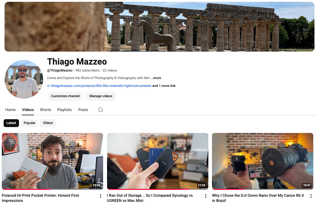Open options menu for DJI Osmo Nano video
This screenshot has height=204, width=316.
[311, 196]
